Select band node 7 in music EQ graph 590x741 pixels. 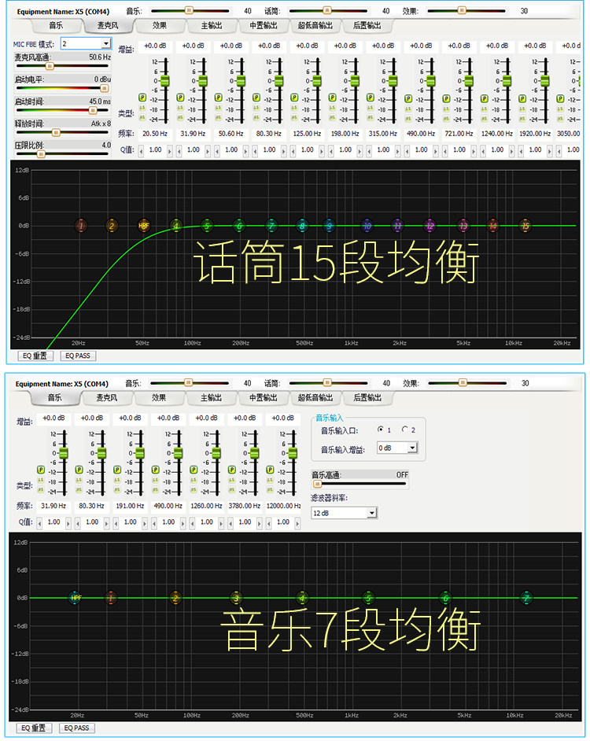point(526,598)
